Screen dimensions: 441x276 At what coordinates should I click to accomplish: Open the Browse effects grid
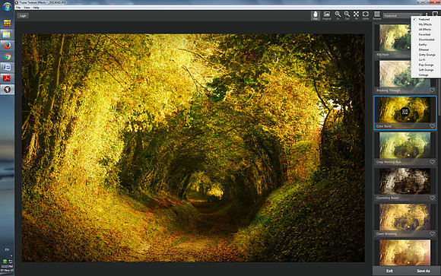click(x=377, y=15)
